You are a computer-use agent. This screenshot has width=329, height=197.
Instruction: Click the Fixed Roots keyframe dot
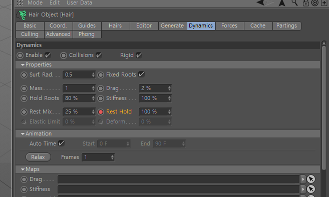point(101,75)
